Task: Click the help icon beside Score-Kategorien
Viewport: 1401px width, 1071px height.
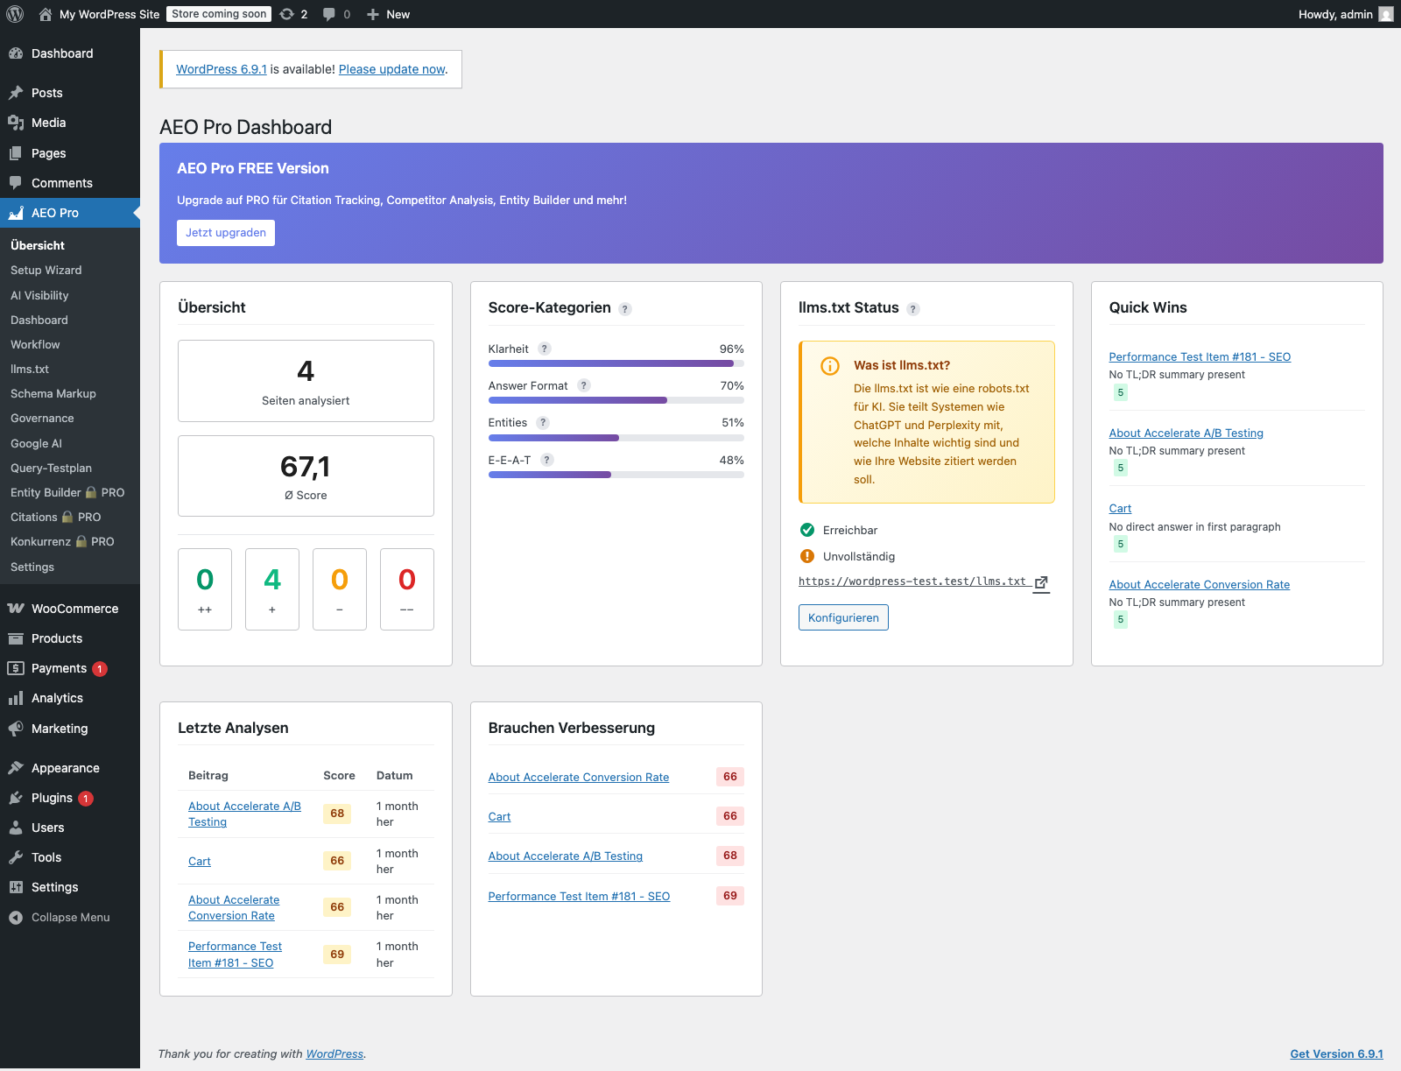Action: (x=625, y=308)
